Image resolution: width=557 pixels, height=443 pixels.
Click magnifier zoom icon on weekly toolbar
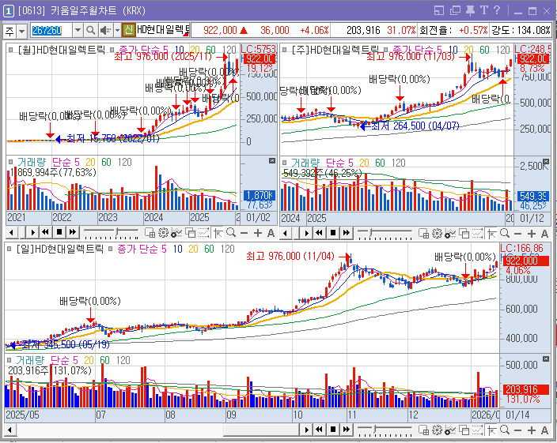point(505,233)
